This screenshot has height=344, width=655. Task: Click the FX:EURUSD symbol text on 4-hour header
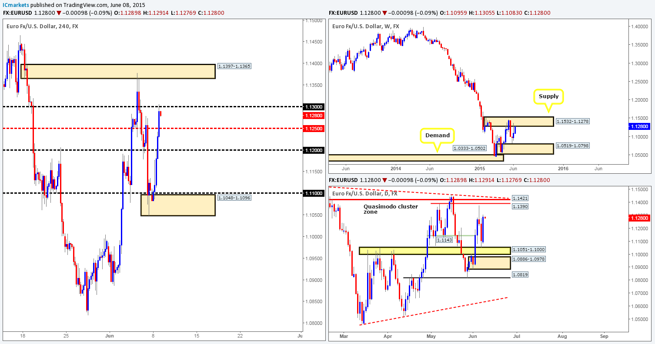[17, 13]
